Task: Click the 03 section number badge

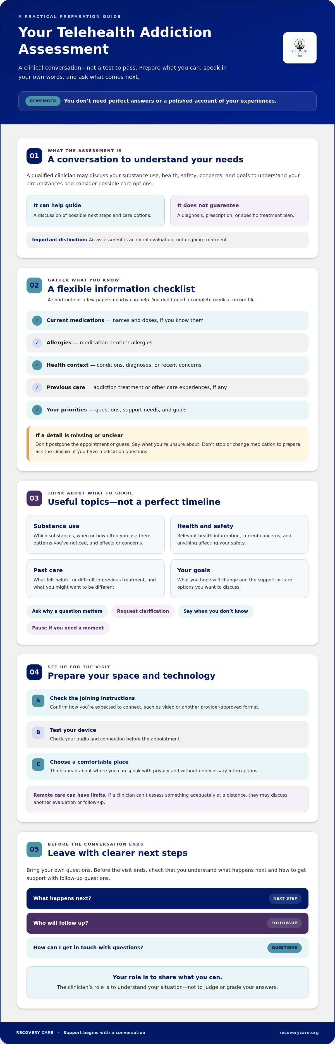Action: [x=34, y=498]
